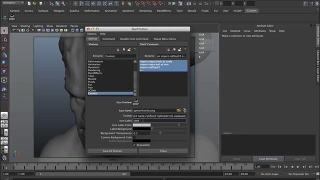The image size is (320, 180).
Task: Click the Open Scene folder icon
Action: [34, 3]
